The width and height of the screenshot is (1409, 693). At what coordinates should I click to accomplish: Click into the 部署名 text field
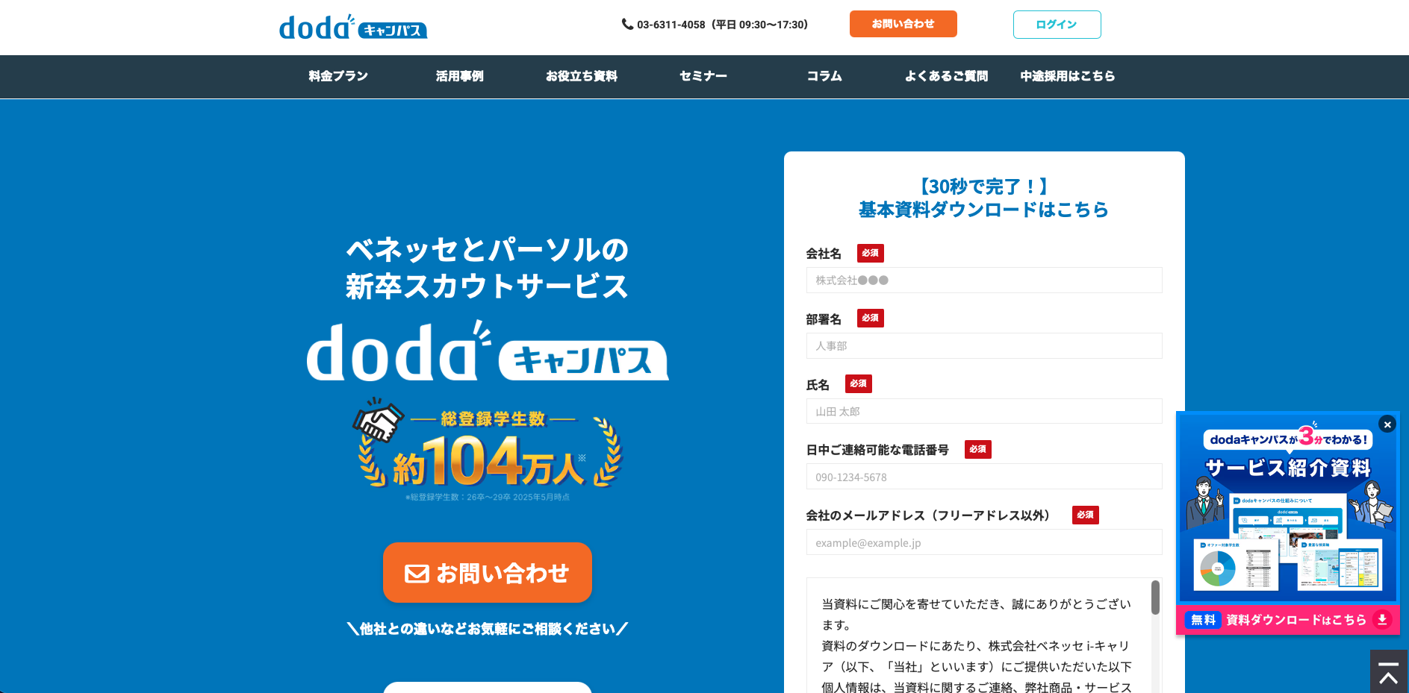coord(983,346)
